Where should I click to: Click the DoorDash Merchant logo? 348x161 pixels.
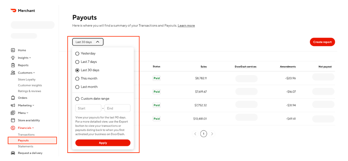23,11
